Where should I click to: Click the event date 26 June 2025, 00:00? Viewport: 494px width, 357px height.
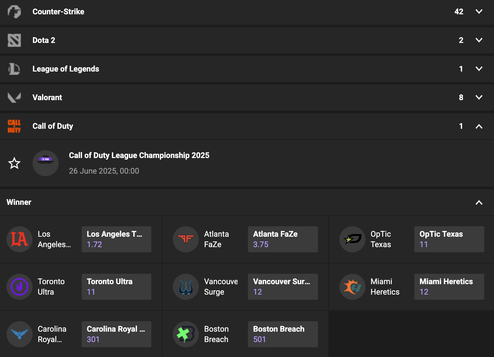[104, 171]
